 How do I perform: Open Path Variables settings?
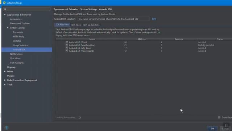pyautogui.click(x=17, y=63)
